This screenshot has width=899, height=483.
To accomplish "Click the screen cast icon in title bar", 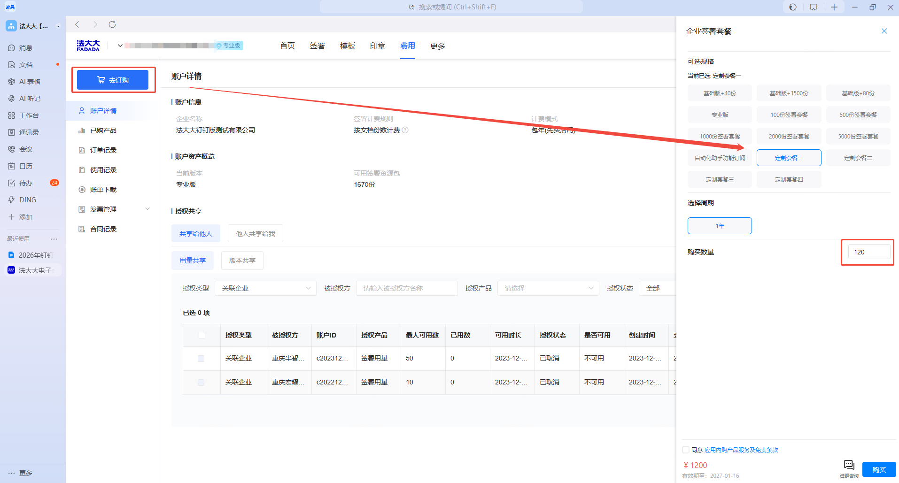I will [814, 7].
